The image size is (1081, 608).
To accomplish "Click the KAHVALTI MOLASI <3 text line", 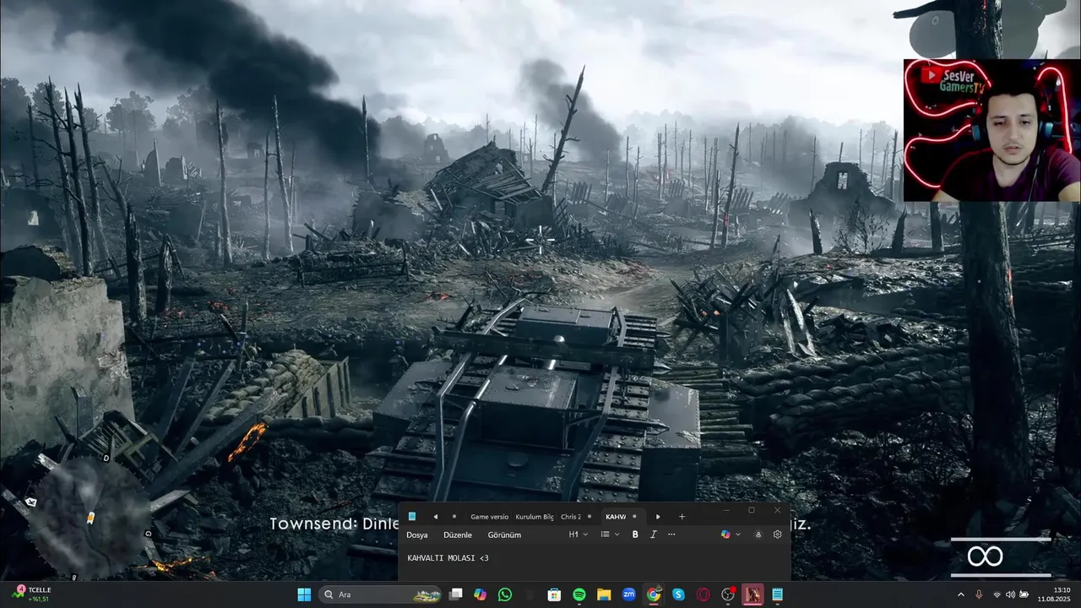I will click(x=448, y=558).
